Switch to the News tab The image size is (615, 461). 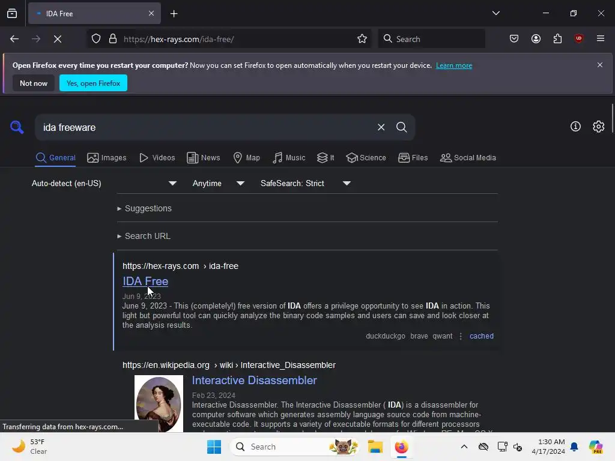[x=203, y=158]
